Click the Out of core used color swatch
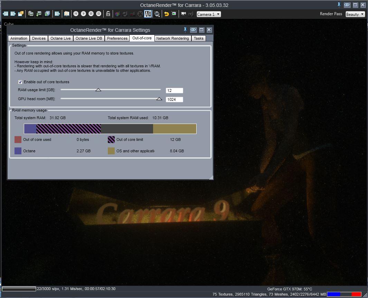The image size is (368, 298). click(18, 140)
